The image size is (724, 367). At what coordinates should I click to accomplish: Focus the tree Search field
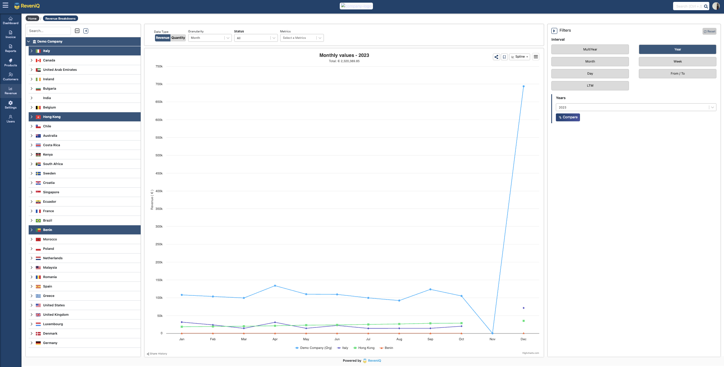pyautogui.click(x=49, y=31)
